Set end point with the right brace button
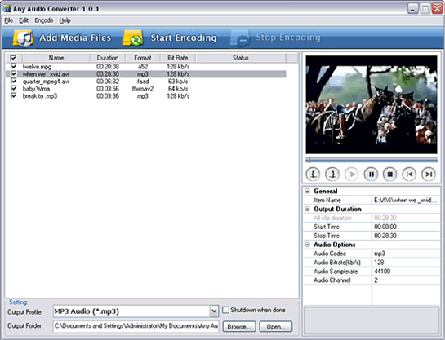Viewport: 445px width, 340px height. (332, 174)
